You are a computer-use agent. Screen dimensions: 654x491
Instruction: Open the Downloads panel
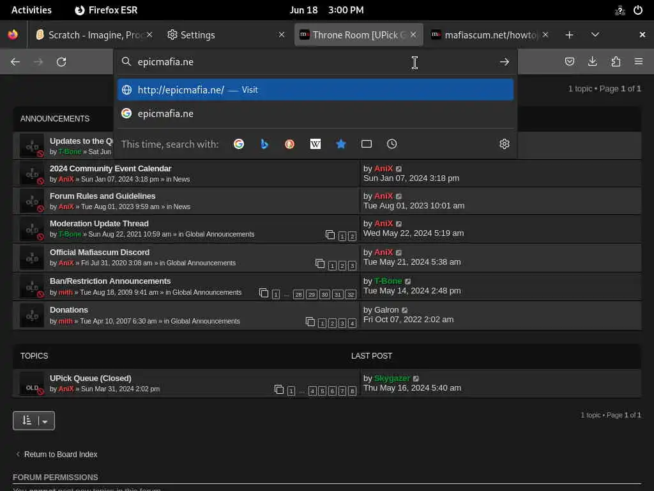point(592,62)
